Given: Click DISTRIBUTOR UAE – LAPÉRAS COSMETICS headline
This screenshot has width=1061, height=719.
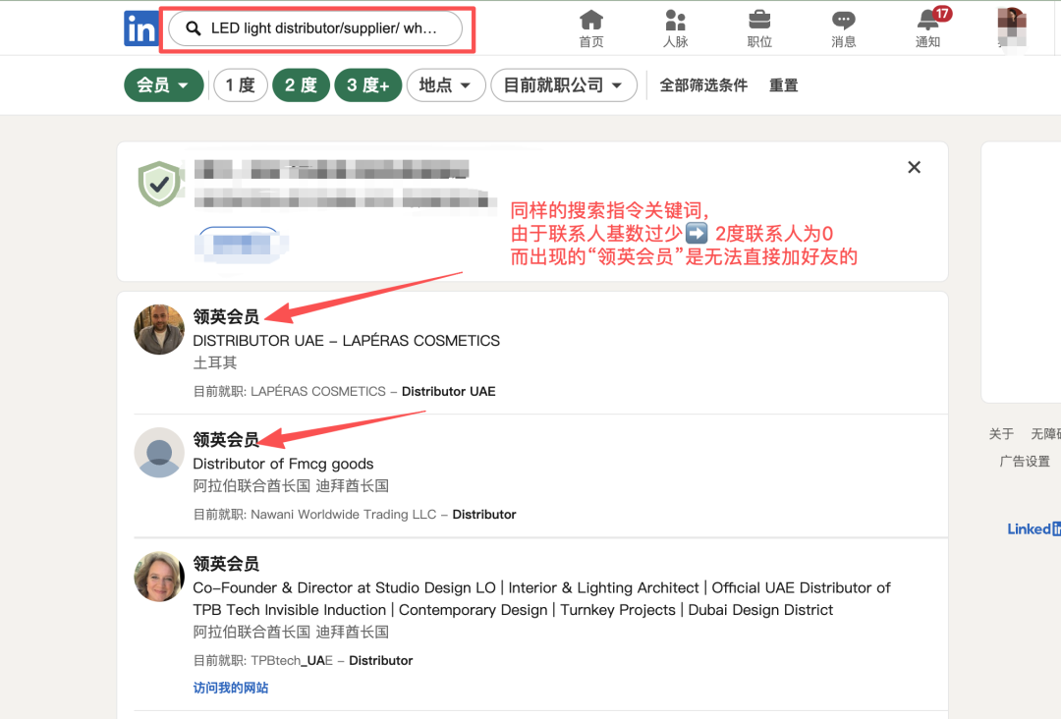Looking at the screenshot, I should coord(347,340).
